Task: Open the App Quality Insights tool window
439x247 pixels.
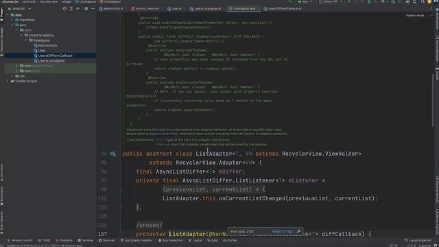Action: 136,240
